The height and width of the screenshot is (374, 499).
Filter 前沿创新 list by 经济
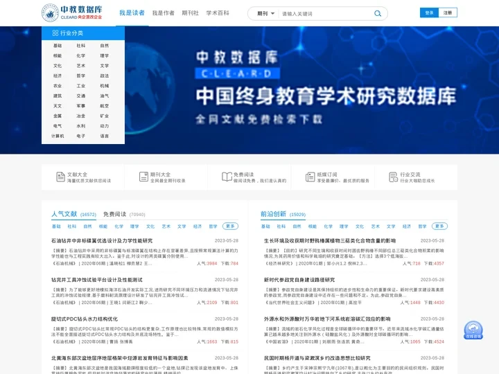click(x=406, y=226)
